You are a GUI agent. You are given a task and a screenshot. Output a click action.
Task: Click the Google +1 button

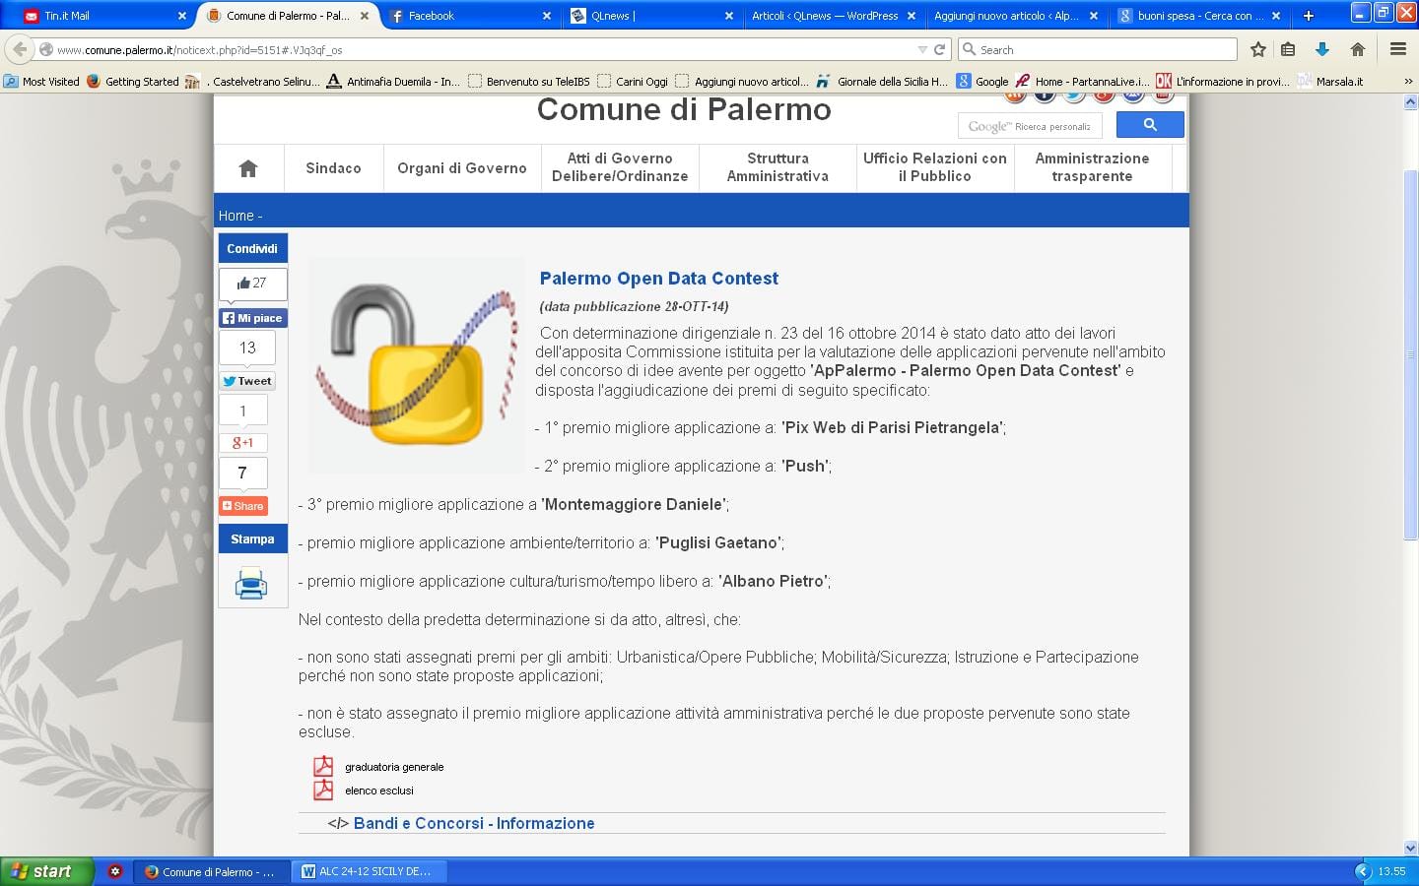[243, 443]
